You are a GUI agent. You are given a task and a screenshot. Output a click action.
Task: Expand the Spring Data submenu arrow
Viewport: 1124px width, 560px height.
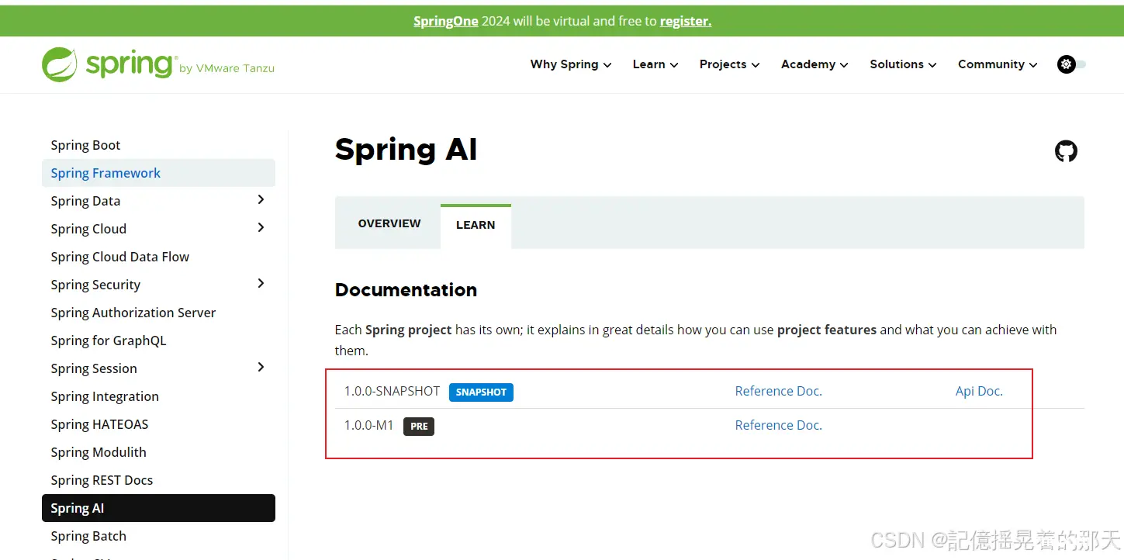[x=261, y=200]
